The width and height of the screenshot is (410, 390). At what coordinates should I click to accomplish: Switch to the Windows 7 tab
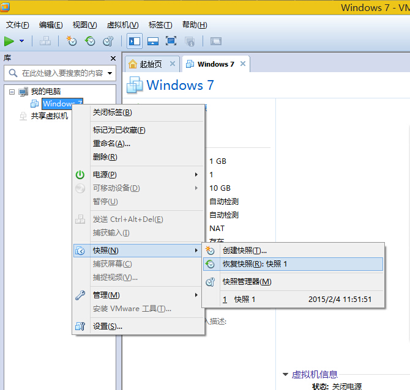[x=216, y=64]
